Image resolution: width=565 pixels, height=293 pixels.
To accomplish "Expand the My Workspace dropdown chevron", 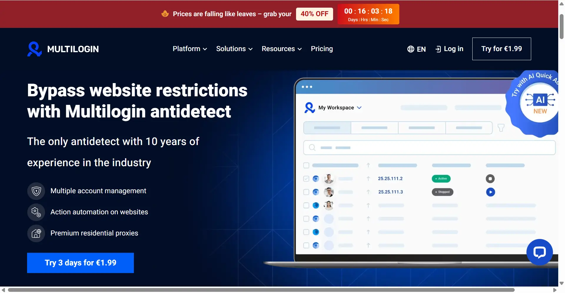I will point(359,108).
